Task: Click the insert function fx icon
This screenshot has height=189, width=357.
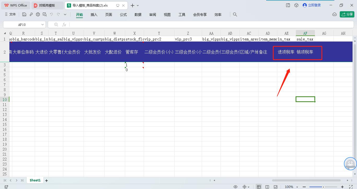Action: [64, 25]
